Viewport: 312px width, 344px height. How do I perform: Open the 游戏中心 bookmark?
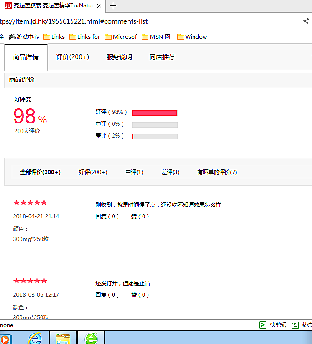(x=24, y=37)
